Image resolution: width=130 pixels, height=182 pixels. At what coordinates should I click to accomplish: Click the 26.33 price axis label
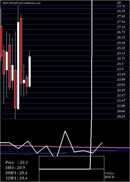coord(121,37)
